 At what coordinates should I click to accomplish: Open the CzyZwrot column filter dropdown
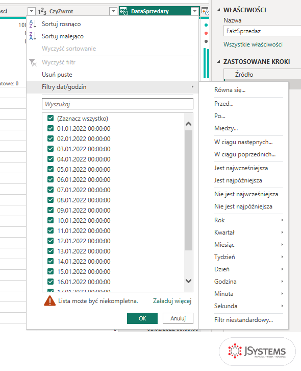coord(113,11)
